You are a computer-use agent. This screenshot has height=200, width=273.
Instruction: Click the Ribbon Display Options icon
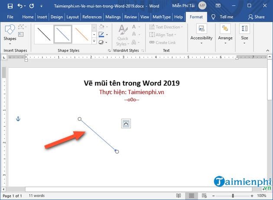[218, 6]
